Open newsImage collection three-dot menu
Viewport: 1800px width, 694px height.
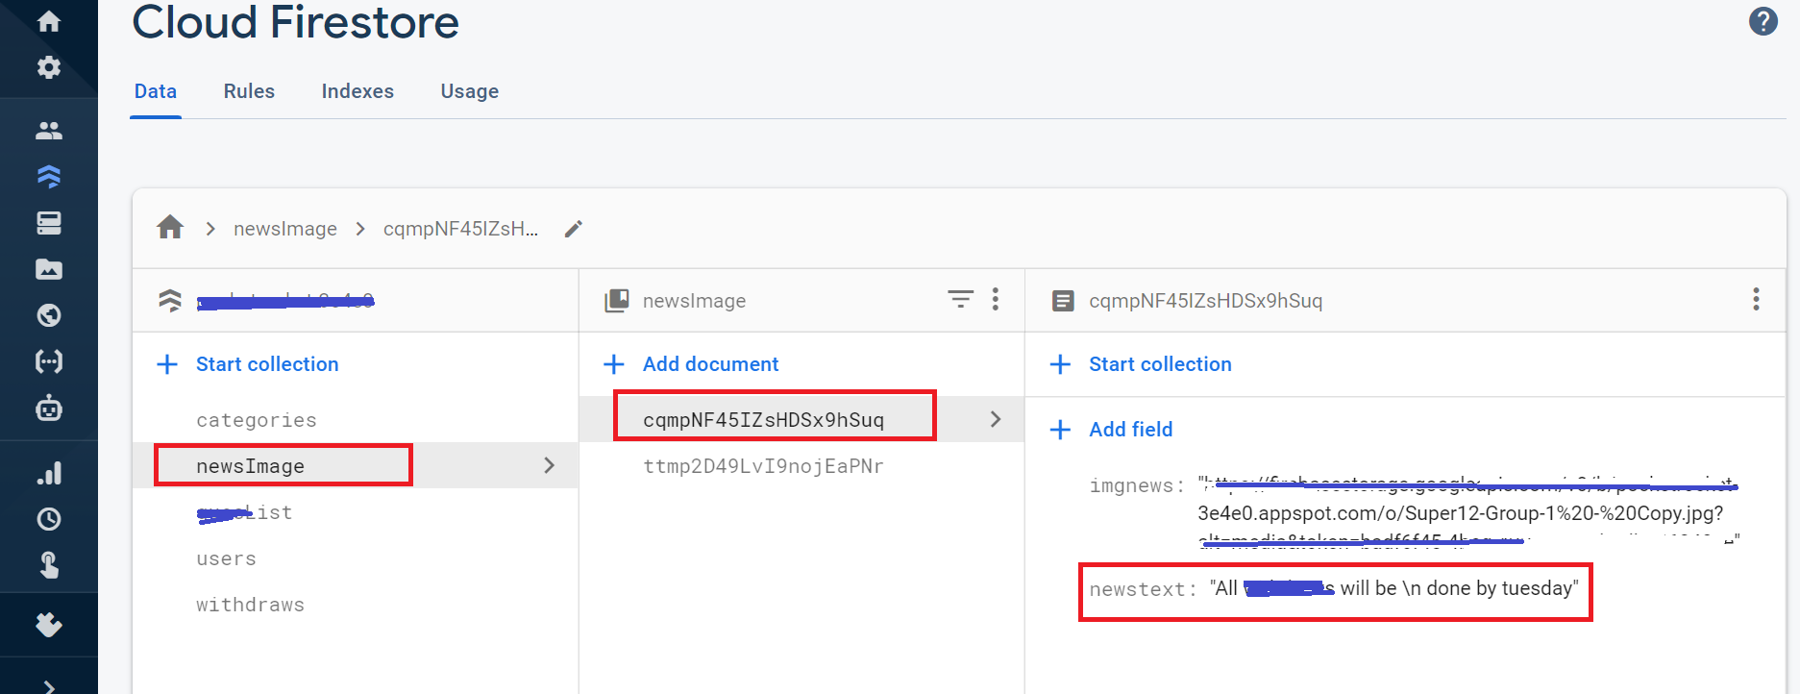996,299
